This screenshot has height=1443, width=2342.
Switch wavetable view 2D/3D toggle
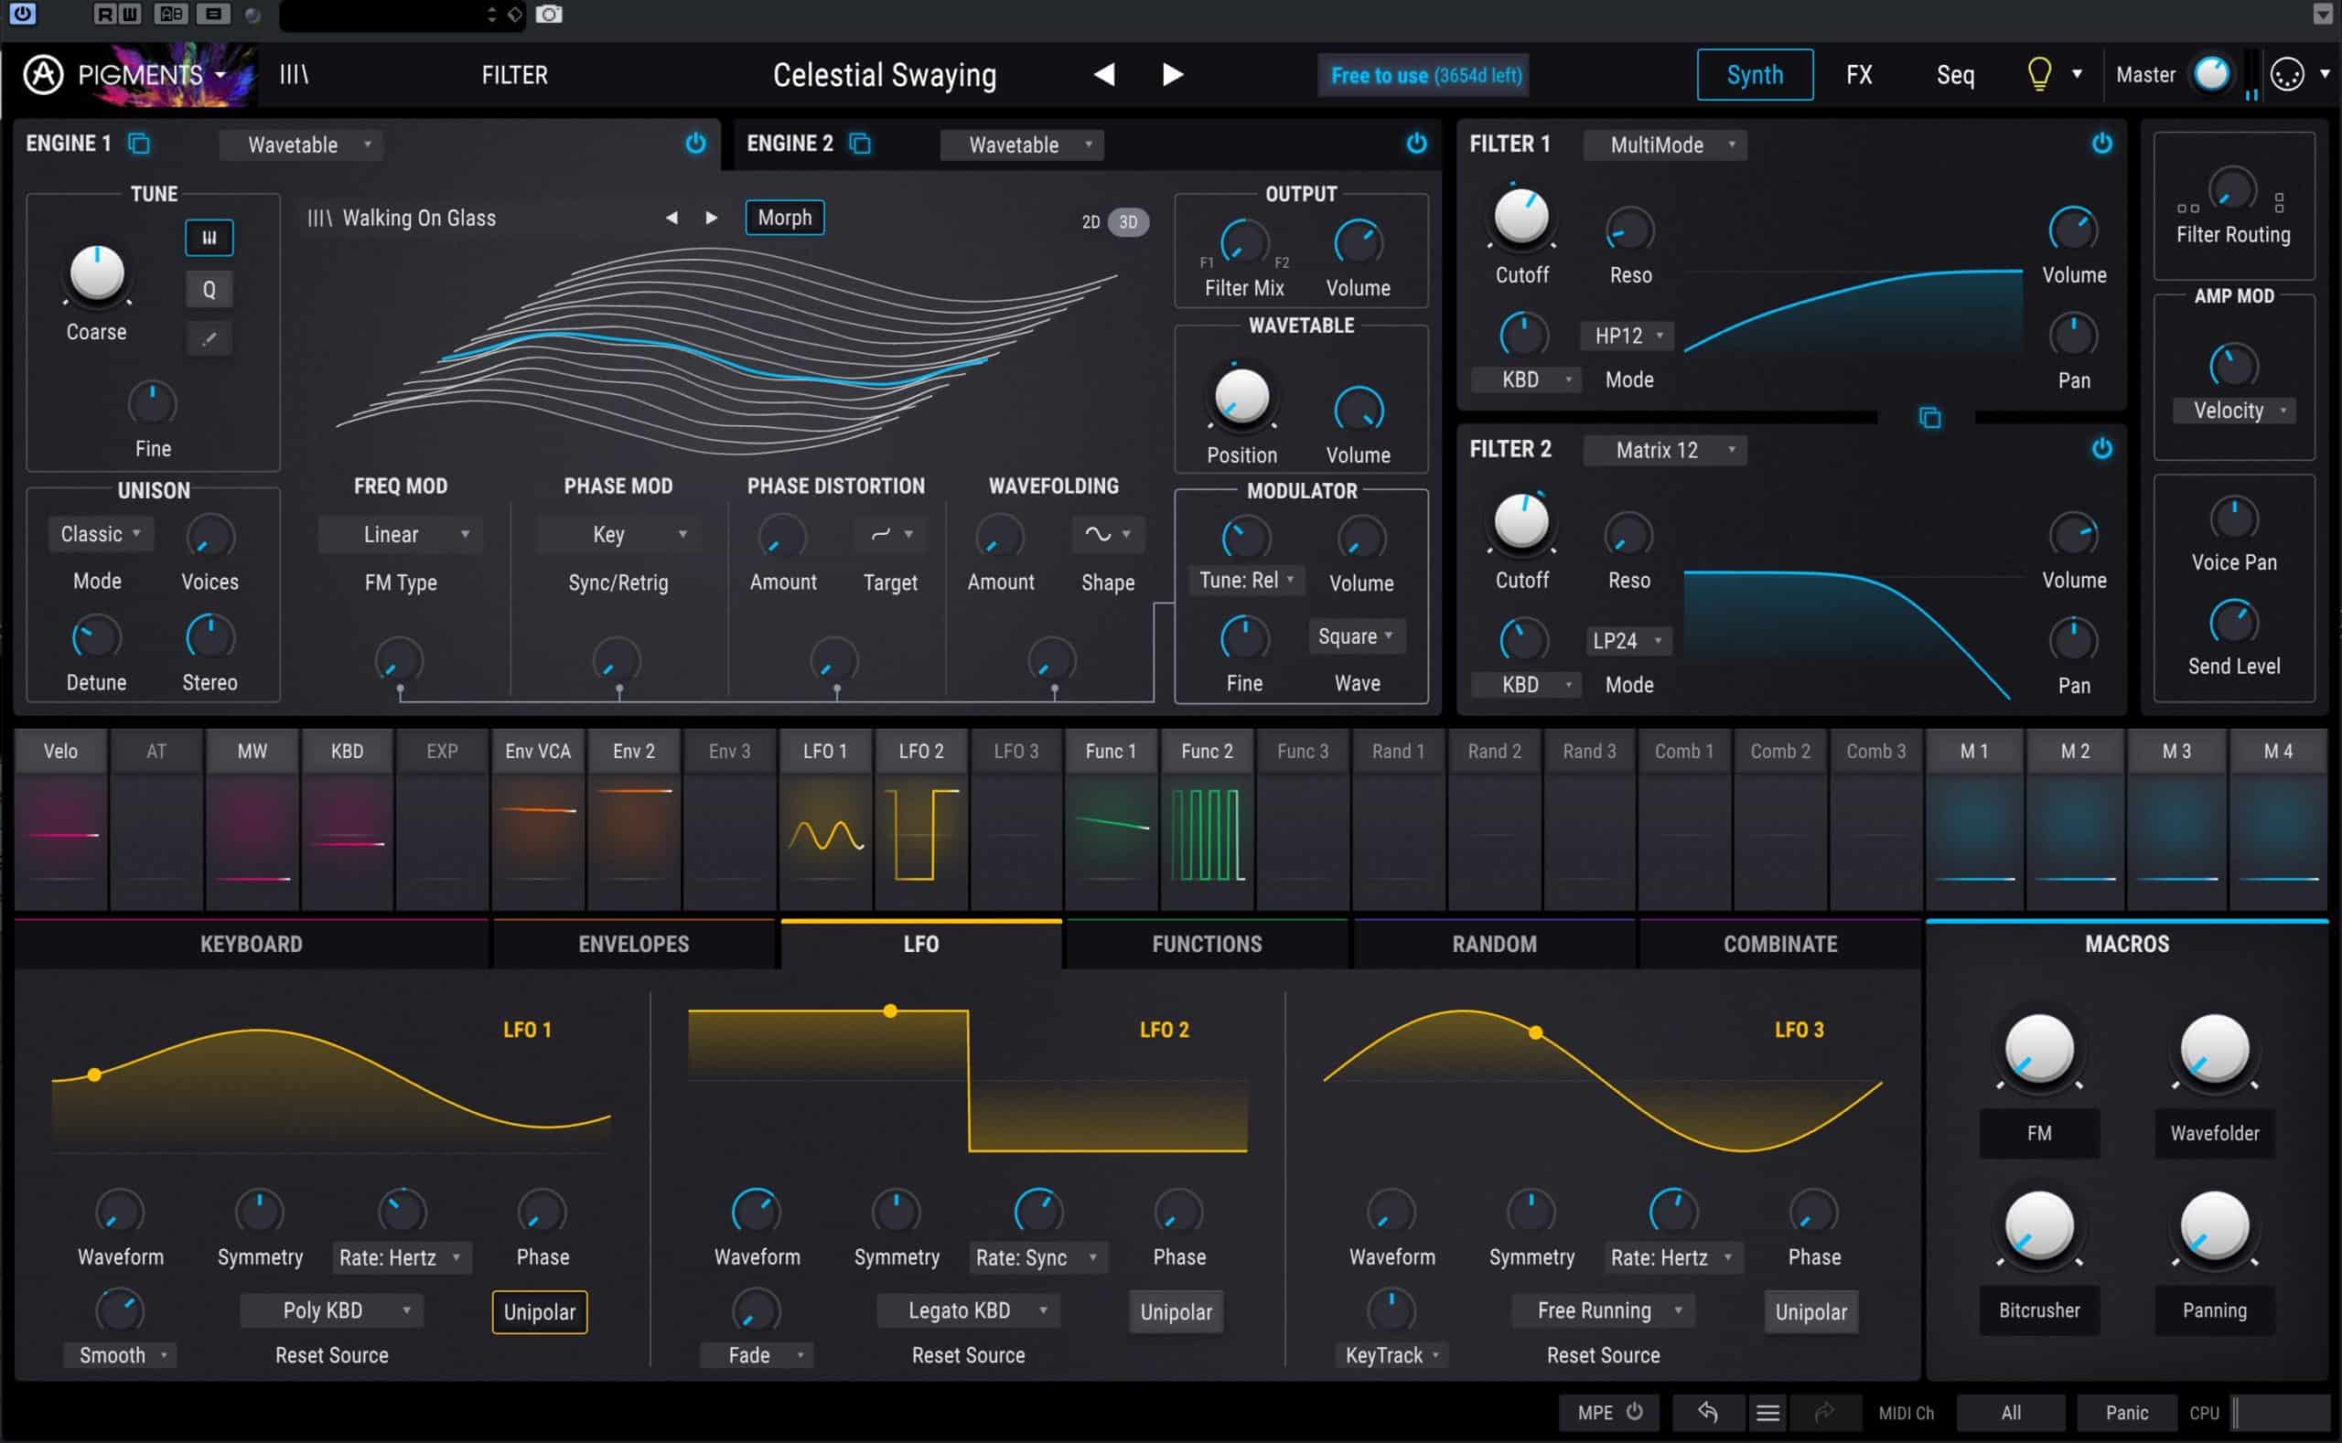click(1114, 222)
